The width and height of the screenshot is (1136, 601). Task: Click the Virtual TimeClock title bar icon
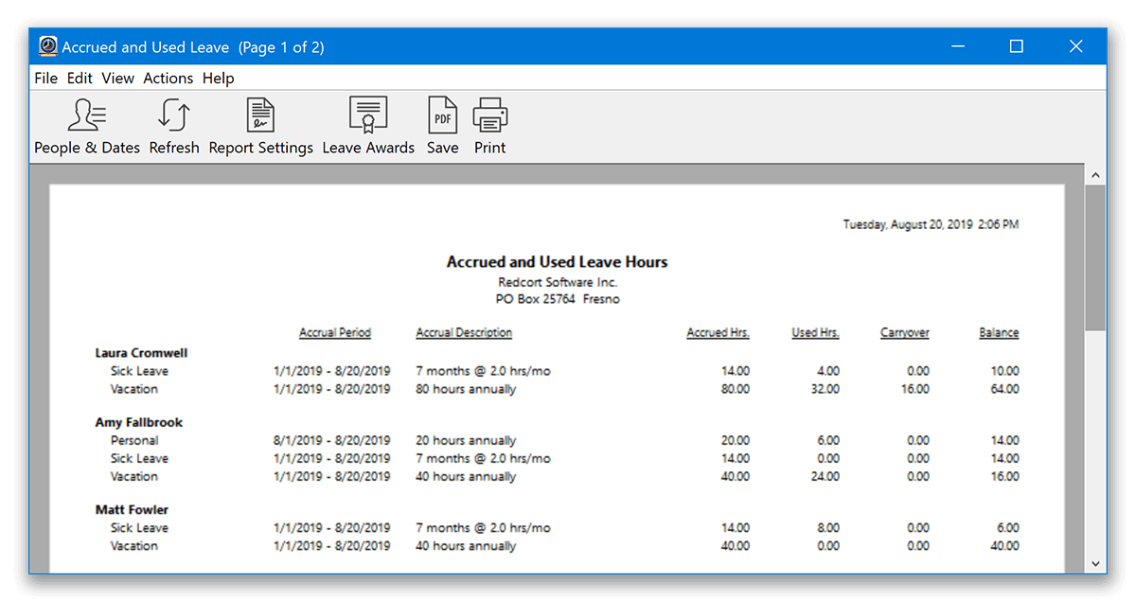pos(46,45)
